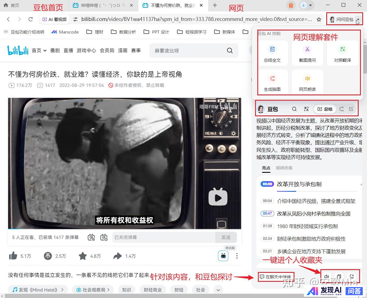The width and height of the screenshot is (367, 298).
Task: Copy the summary with the copy icon
Action: 339,276
